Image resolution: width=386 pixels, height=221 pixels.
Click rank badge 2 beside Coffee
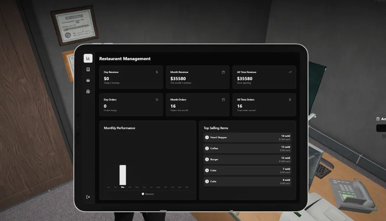pos(207,148)
